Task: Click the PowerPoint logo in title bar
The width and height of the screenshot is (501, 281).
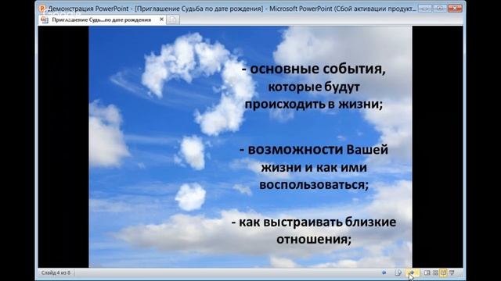Action: [x=42, y=9]
